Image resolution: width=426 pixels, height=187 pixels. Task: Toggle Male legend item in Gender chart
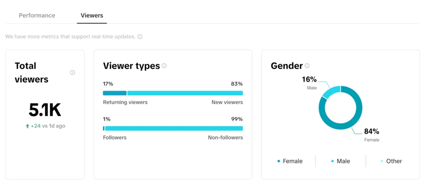click(x=340, y=161)
